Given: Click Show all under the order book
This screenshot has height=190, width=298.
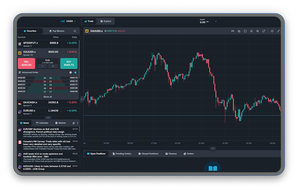Looking at the screenshot, I should point(47,97).
